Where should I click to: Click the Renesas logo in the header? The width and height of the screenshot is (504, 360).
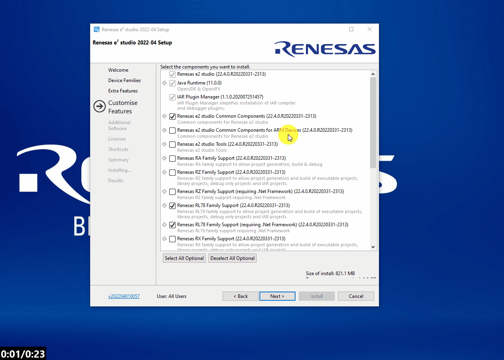point(325,49)
